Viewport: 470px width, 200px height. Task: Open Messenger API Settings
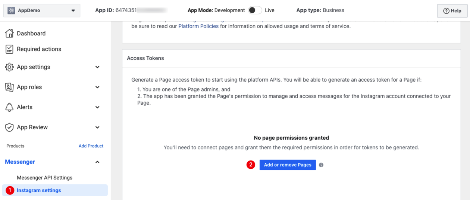click(x=44, y=178)
